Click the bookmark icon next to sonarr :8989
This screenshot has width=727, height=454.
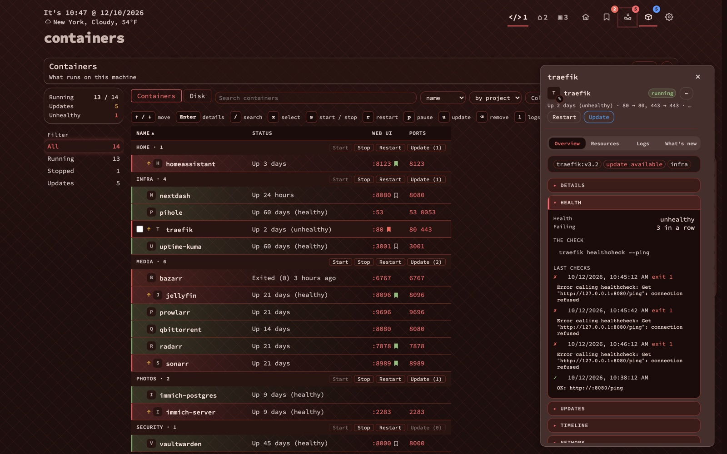click(396, 364)
